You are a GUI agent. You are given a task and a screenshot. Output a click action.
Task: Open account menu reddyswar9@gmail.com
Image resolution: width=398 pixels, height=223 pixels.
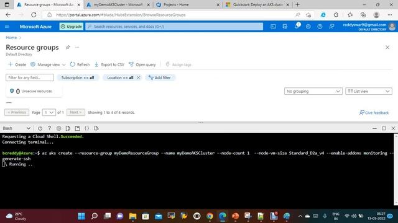click(369, 27)
